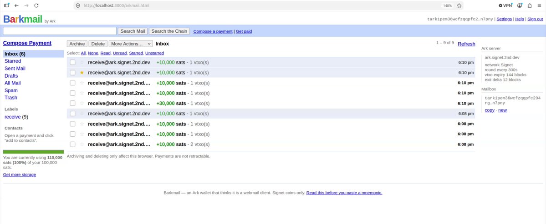Open the Starred folder in sidebar
The width and height of the screenshot is (546, 224).
[13, 61]
